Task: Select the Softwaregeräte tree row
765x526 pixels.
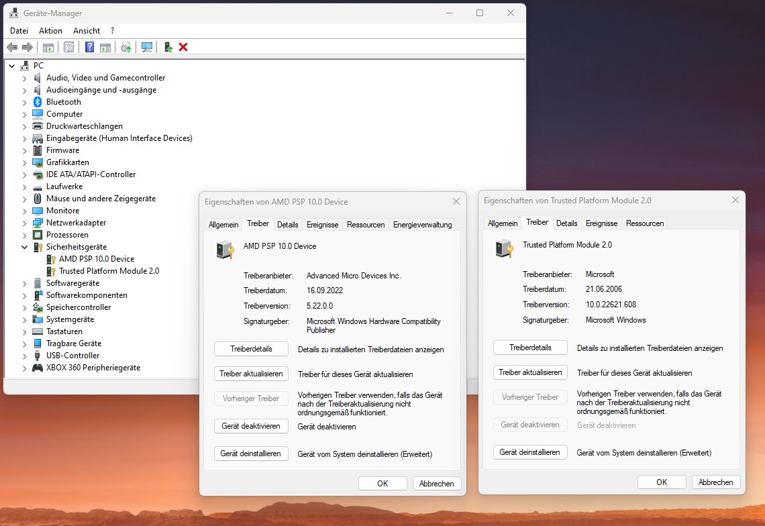Action: (x=72, y=283)
